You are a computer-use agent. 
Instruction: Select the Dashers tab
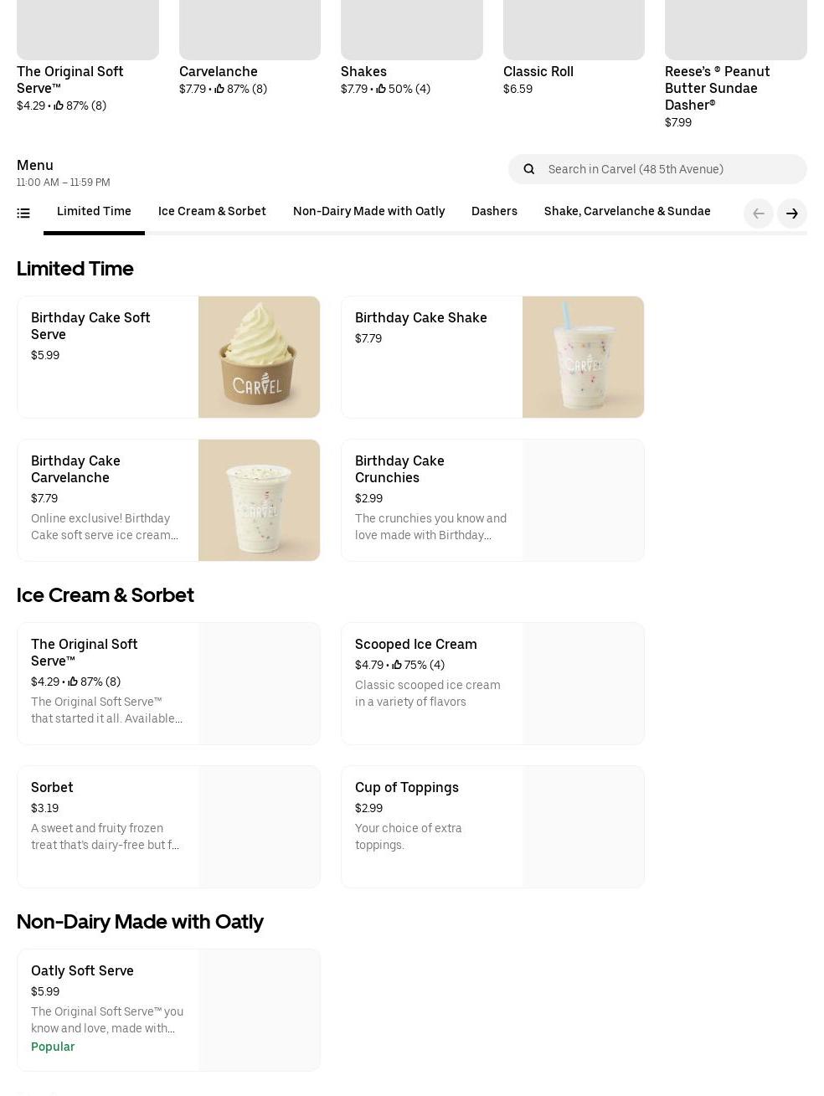(494, 212)
